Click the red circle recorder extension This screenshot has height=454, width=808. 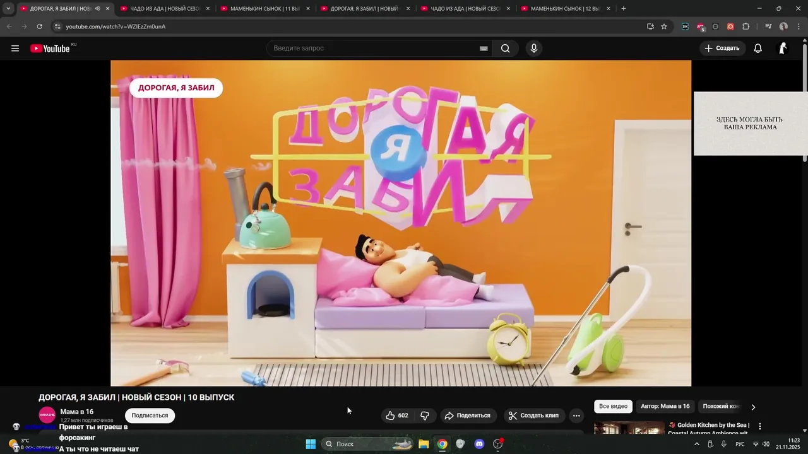[730, 26]
